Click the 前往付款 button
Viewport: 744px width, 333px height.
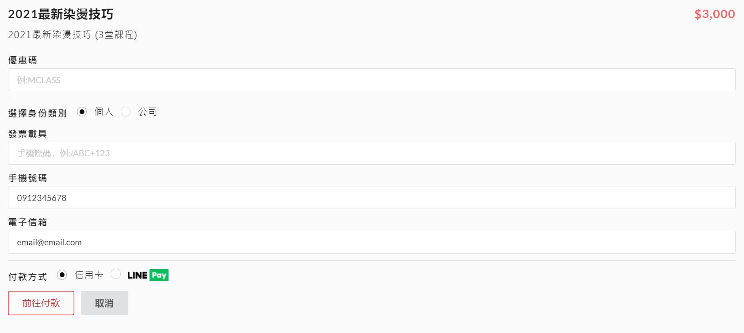click(x=41, y=303)
